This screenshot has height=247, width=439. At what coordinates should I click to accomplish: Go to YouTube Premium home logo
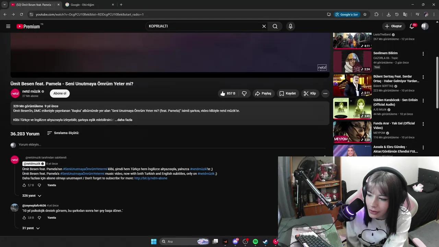point(28,26)
